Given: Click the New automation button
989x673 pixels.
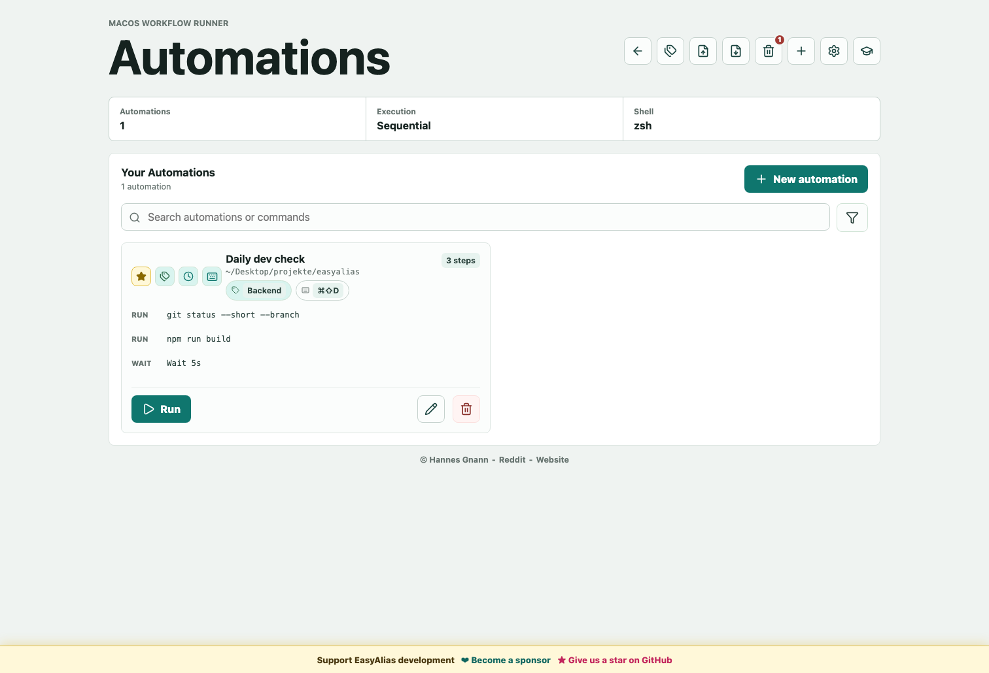Looking at the screenshot, I should (x=806, y=179).
